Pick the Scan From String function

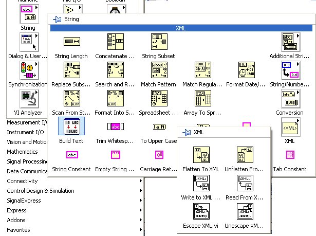coord(72,98)
